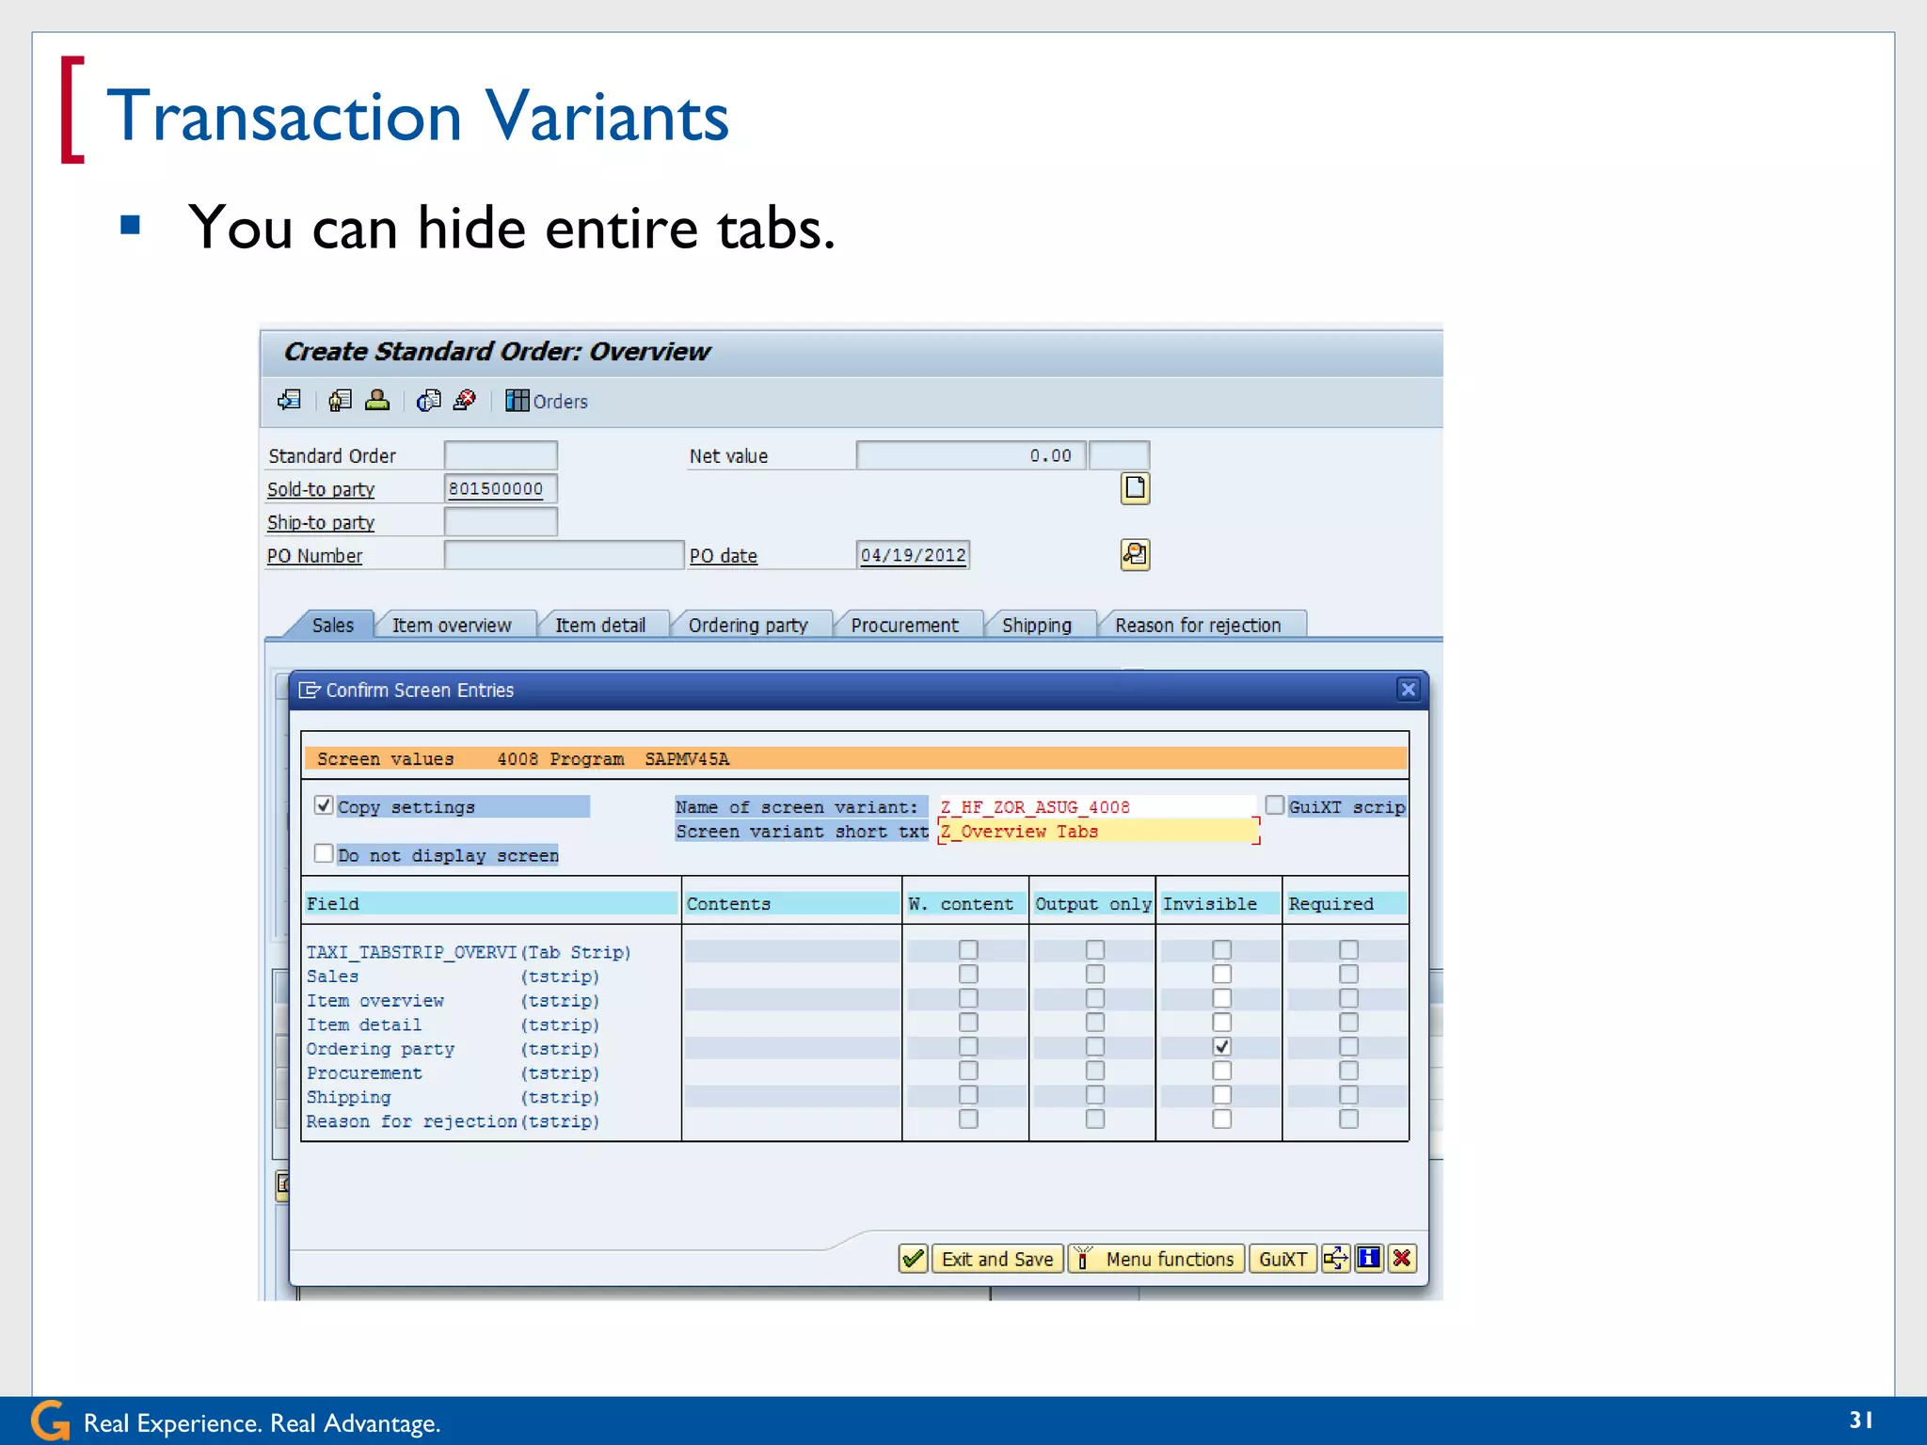Click the blank document icon below Net value
Screen dimensions: 1927x1445
(x=1135, y=488)
